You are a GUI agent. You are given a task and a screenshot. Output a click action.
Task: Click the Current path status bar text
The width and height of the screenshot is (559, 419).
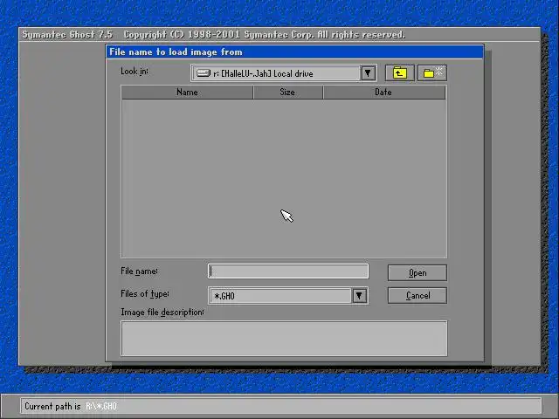pyautogui.click(x=71, y=406)
